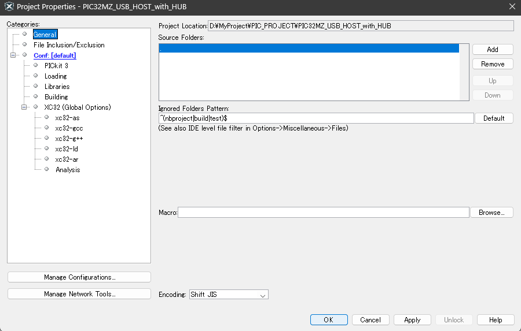Image resolution: width=521 pixels, height=331 pixels.
Task: Click the xc32-gcc bullet icon
Action: tap(46, 128)
